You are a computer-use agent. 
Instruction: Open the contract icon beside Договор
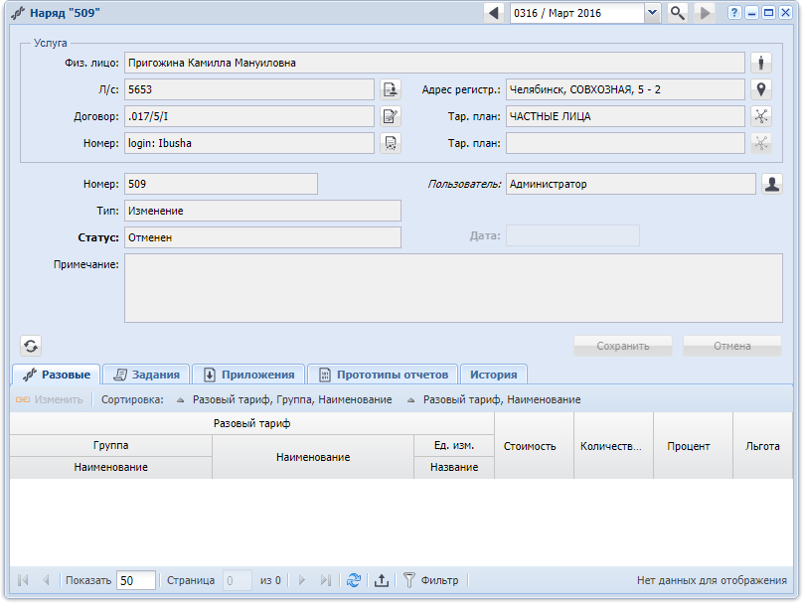coord(391,116)
